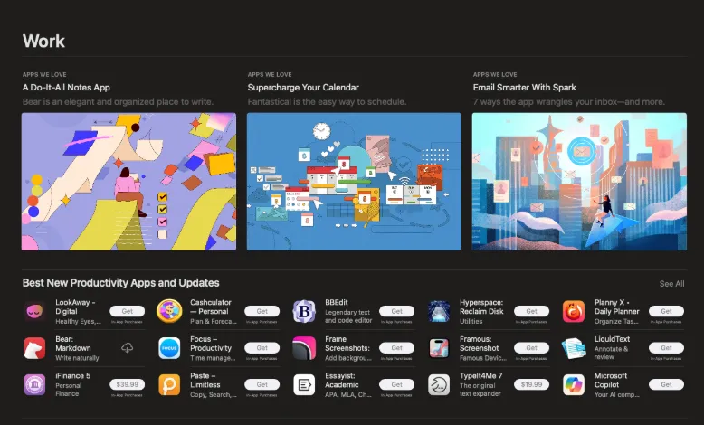Click the Cashculator — Personal app name
Image resolution: width=704 pixels, height=425 pixels.
211,307
